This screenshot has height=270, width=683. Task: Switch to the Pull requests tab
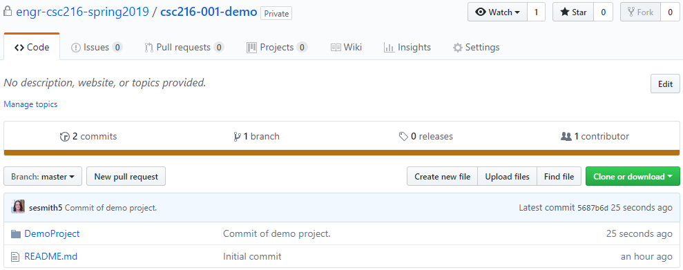point(184,47)
